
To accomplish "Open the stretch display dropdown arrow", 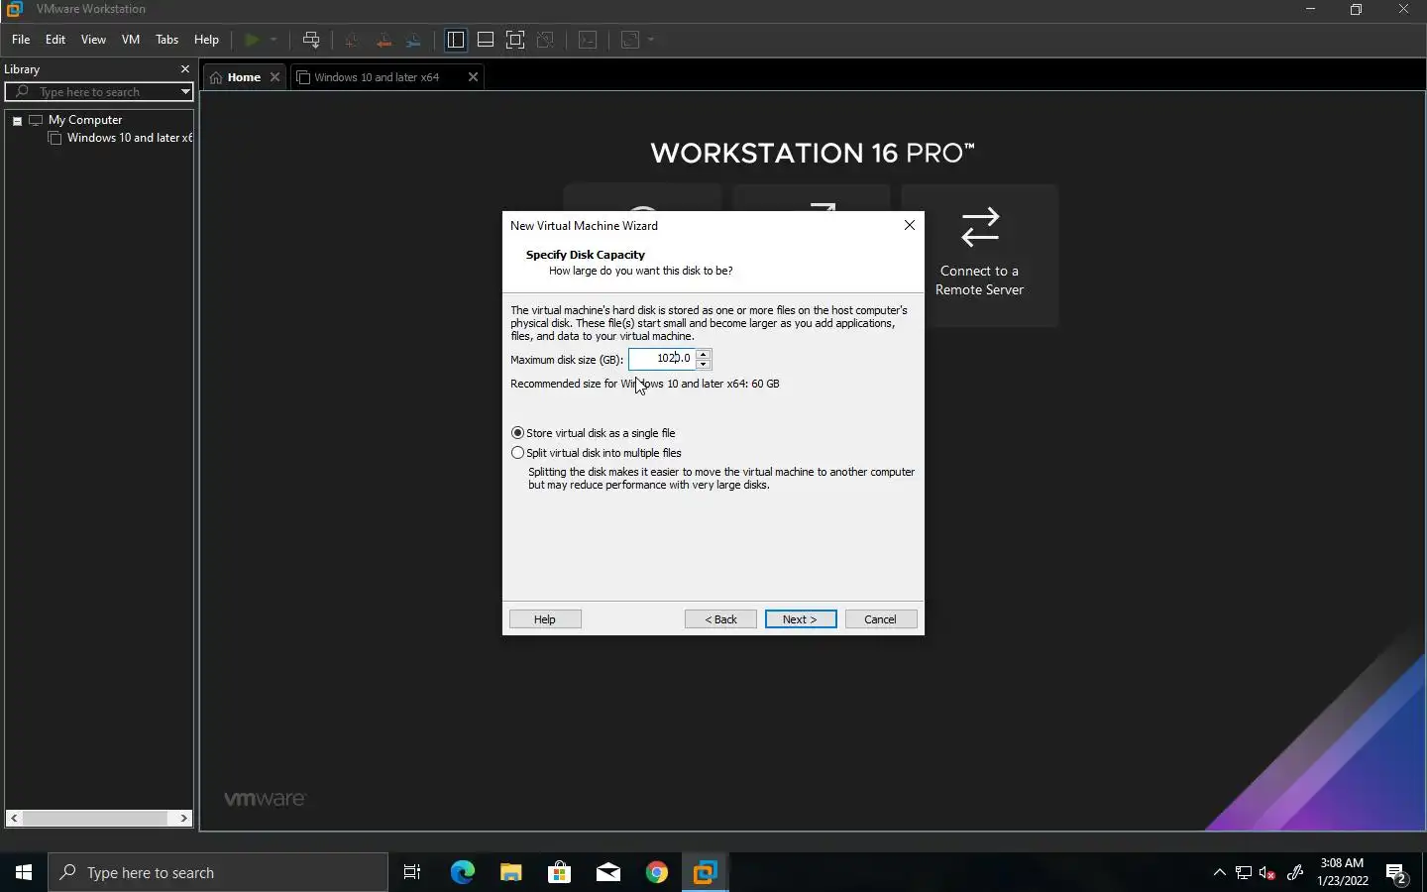I will point(651,40).
